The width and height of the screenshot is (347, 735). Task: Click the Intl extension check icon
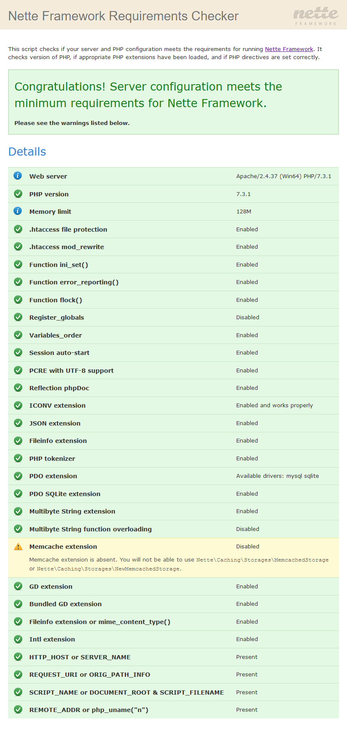18,639
